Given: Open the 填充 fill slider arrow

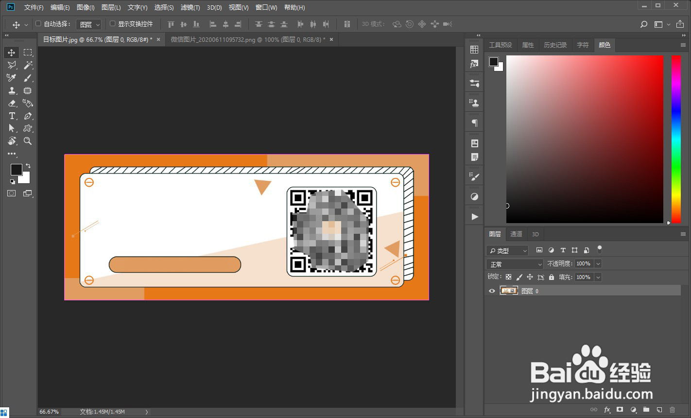Looking at the screenshot, I should [598, 277].
